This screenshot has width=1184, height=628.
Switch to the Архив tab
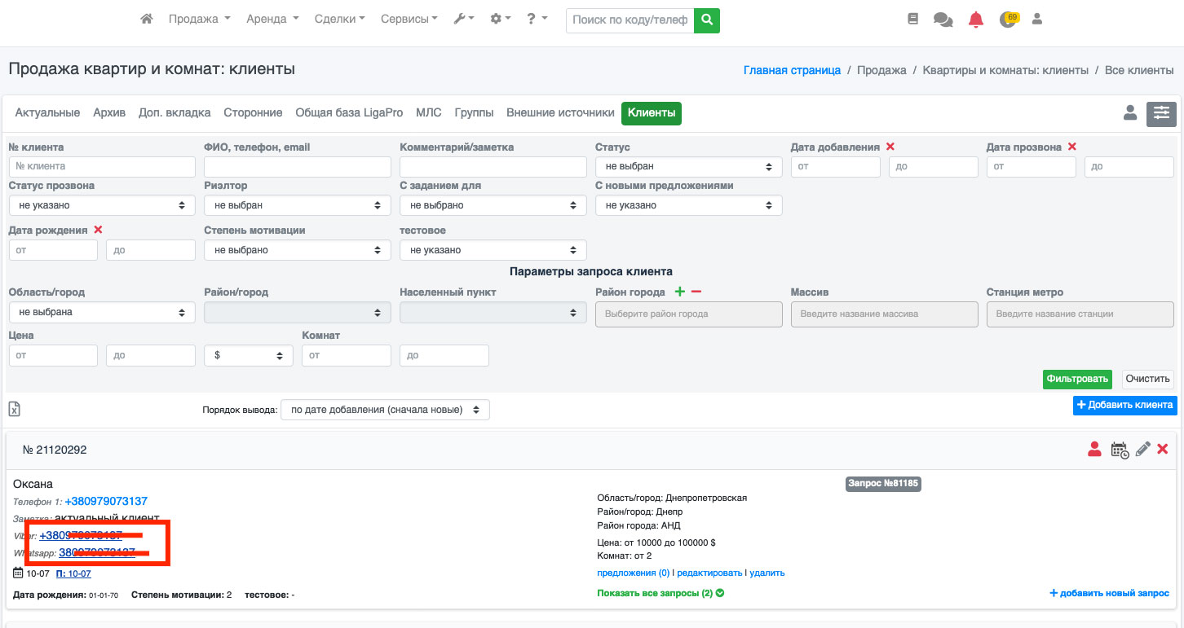[109, 113]
